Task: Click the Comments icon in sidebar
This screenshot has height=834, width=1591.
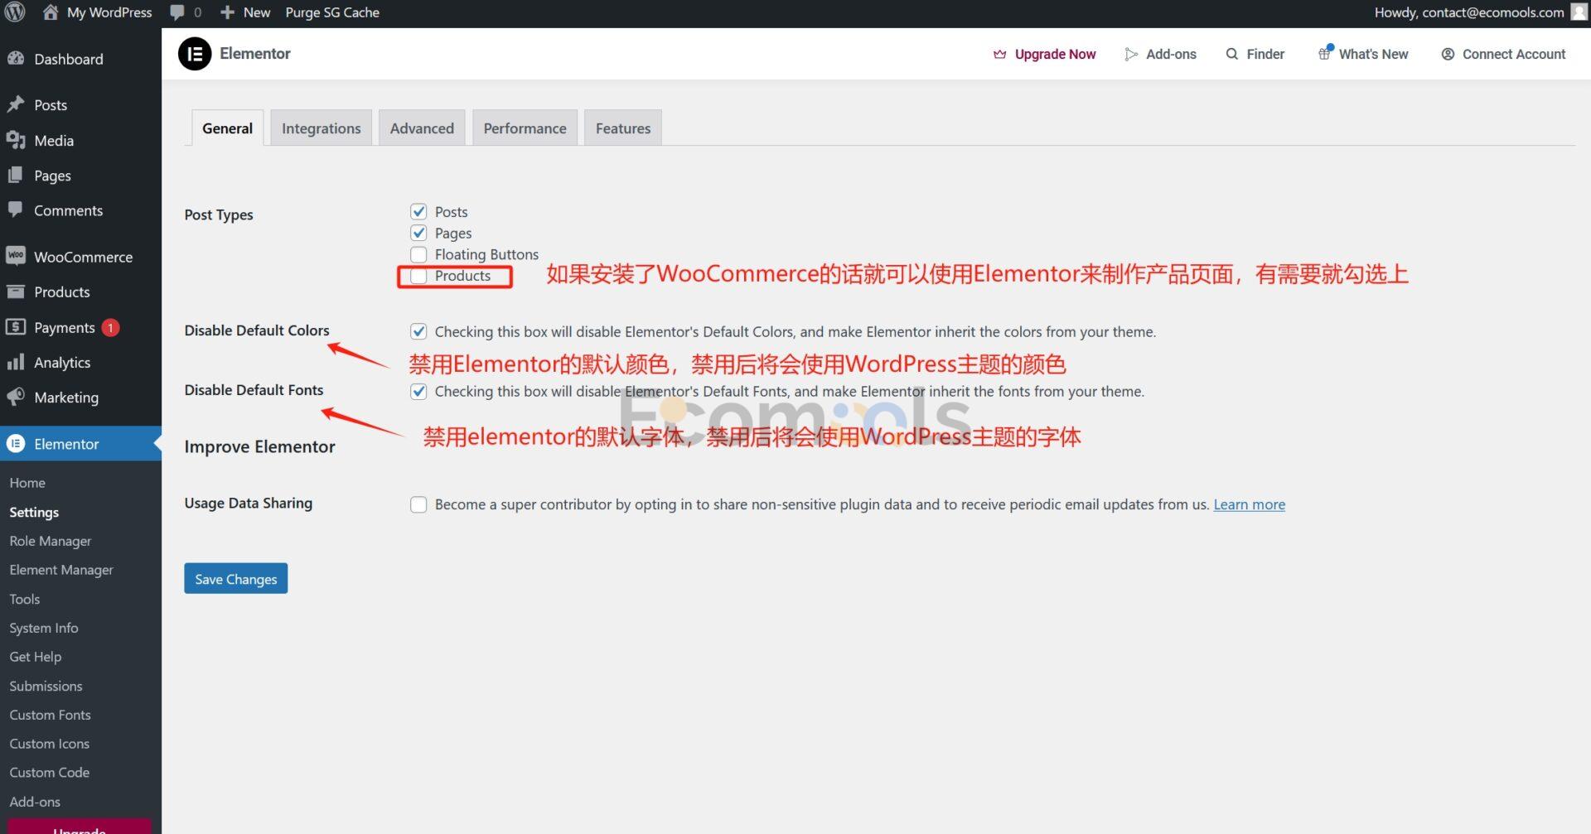Action: pos(16,210)
